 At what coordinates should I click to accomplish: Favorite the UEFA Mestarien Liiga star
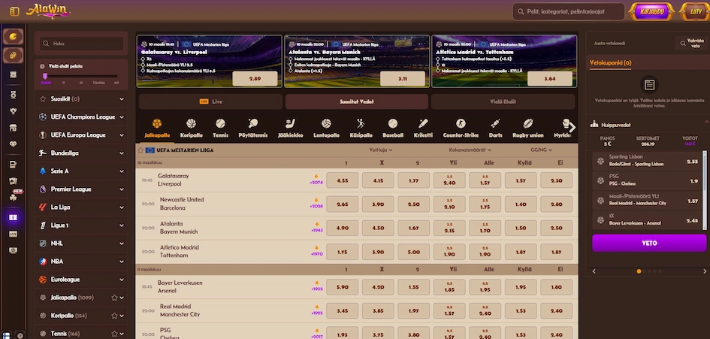(x=140, y=150)
